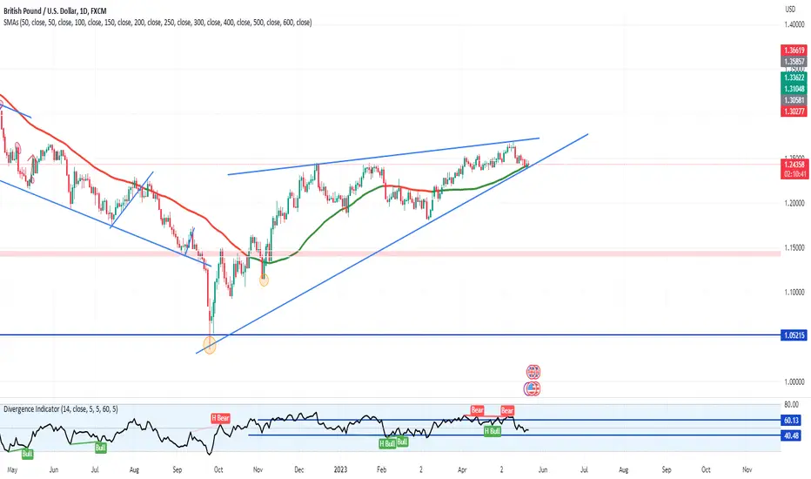Click the SMAs indicator legend

tap(158, 23)
